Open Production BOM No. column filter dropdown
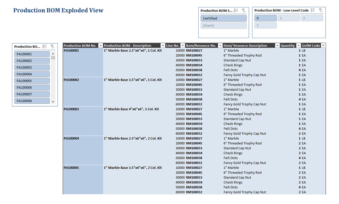The height and width of the screenshot is (204, 339). click(x=100, y=45)
